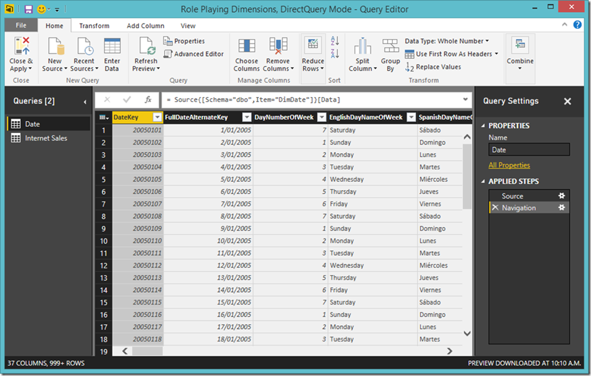591x376 pixels.
Task: Click the Remove Columns icon
Action: coord(278,46)
